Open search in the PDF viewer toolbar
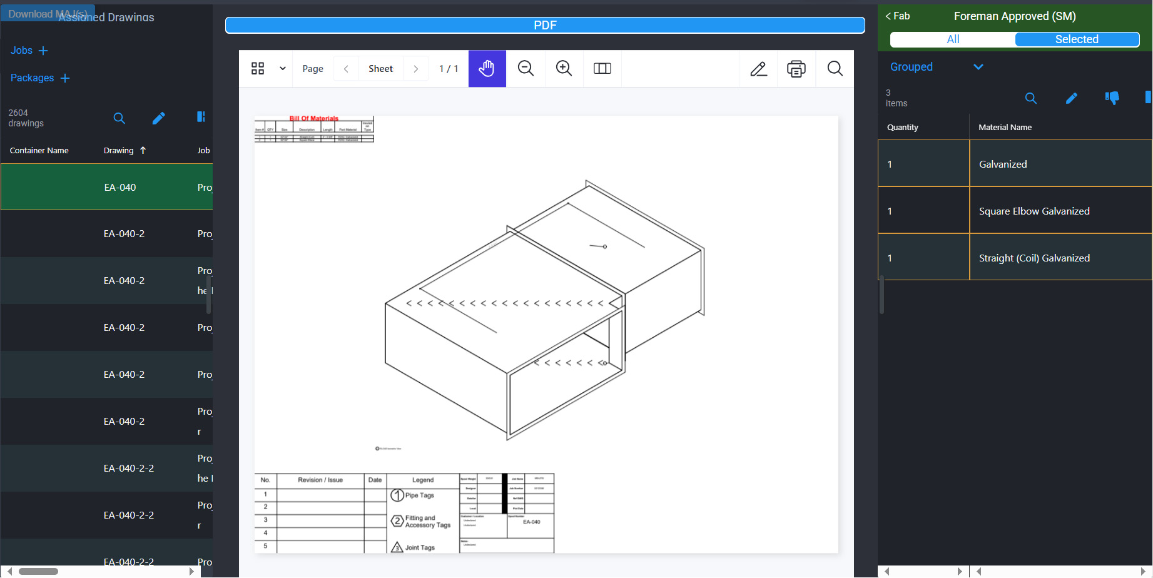1153x578 pixels. click(x=835, y=69)
